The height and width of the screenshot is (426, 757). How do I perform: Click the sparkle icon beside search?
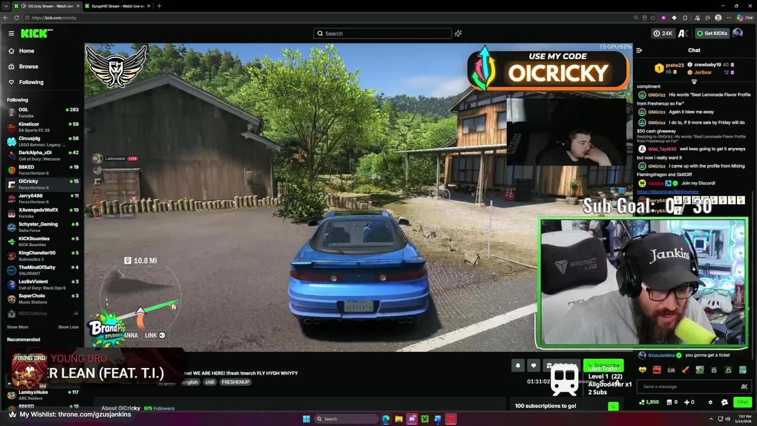458,34
